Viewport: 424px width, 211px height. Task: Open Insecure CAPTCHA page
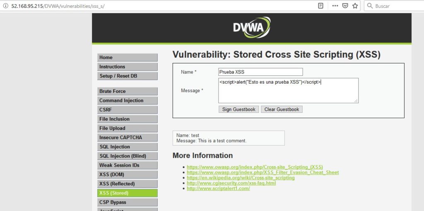(128, 137)
